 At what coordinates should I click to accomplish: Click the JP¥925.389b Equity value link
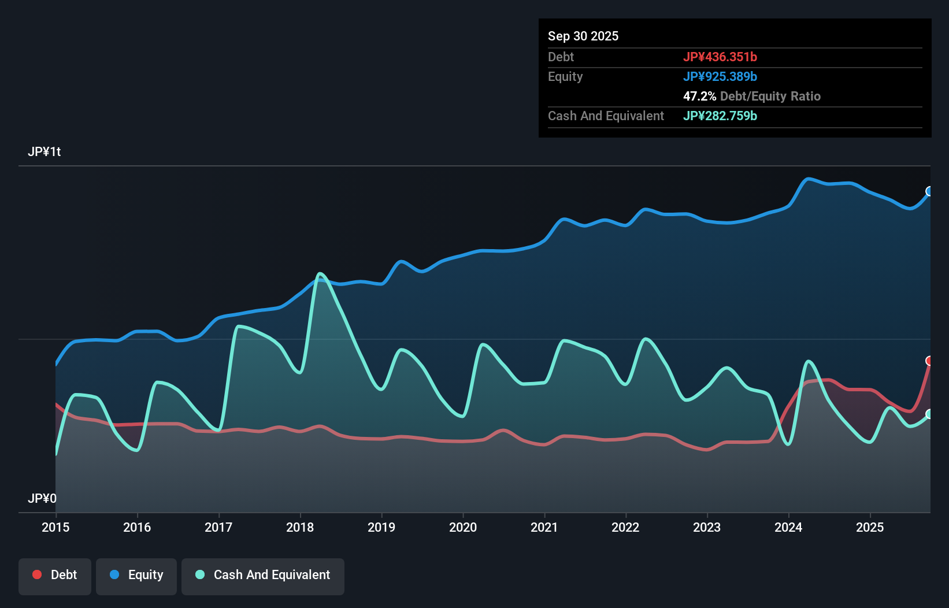coord(721,76)
